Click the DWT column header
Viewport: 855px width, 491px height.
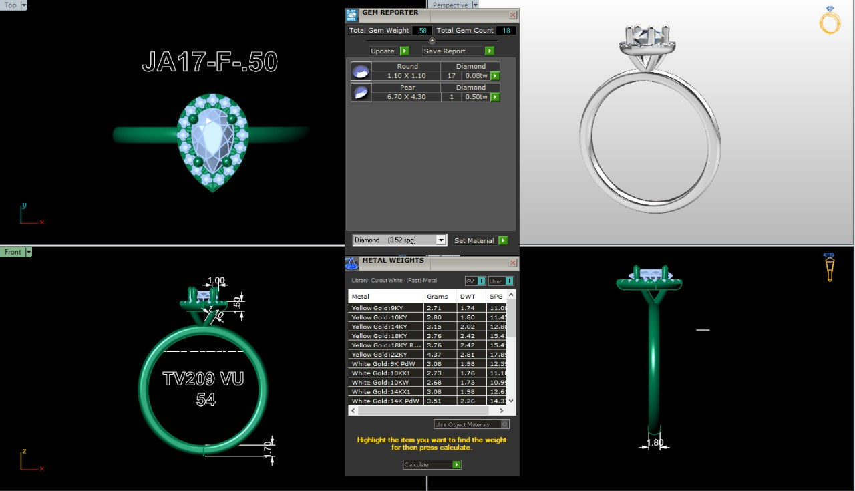click(472, 297)
